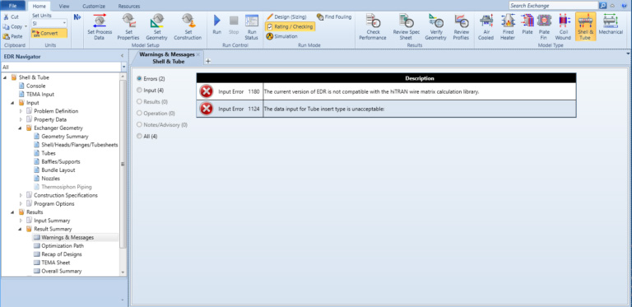Expand Problem Definition node
Screen dimensions: 632x307
pos(21,111)
